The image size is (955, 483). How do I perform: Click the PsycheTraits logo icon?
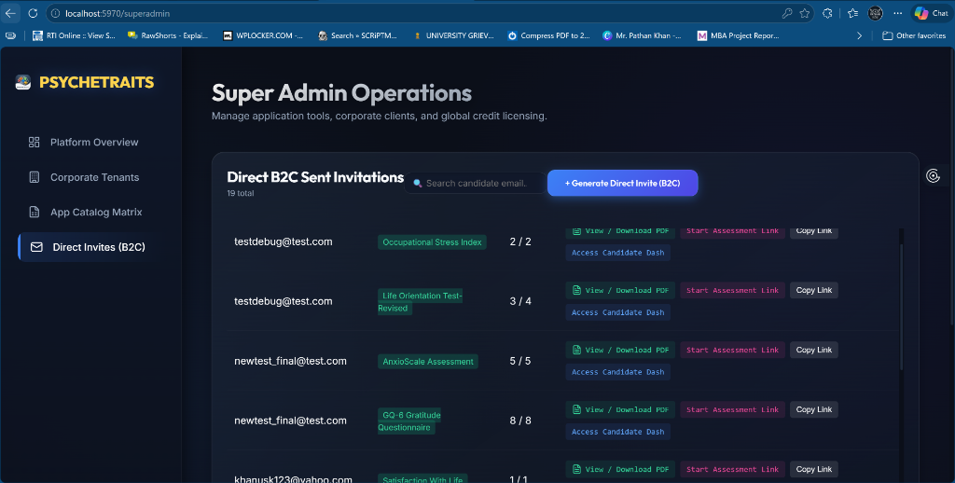pos(23,82)
